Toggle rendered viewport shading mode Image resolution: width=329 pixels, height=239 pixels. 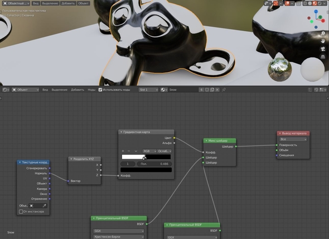pyautogui.click(x=320, y=3)
